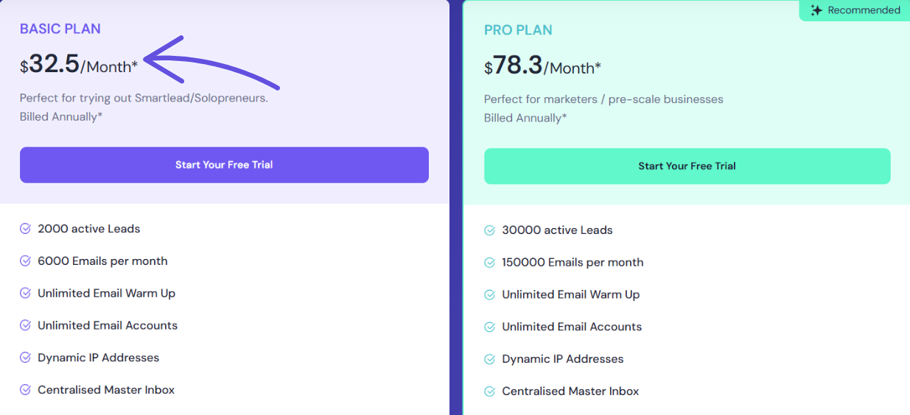Click check icon beside 2000 active Leads
910x415 pixels.
(25, 229)
